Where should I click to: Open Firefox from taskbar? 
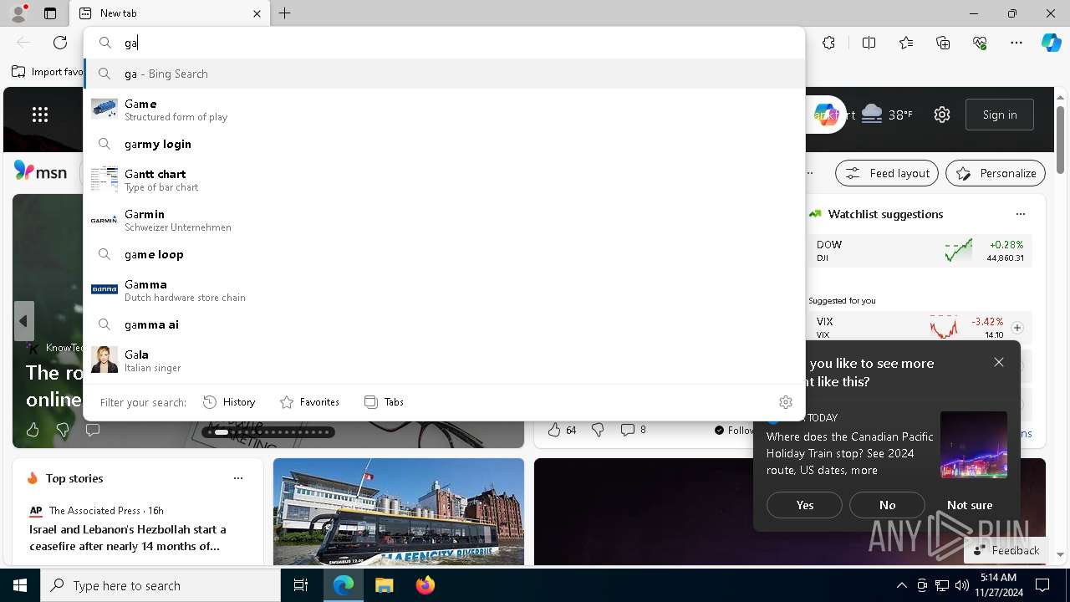(x=425, y=585)
